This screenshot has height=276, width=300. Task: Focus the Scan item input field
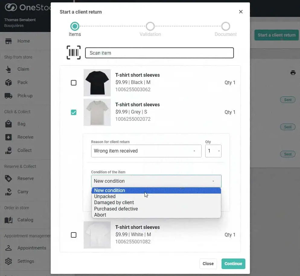click(159, 53)
